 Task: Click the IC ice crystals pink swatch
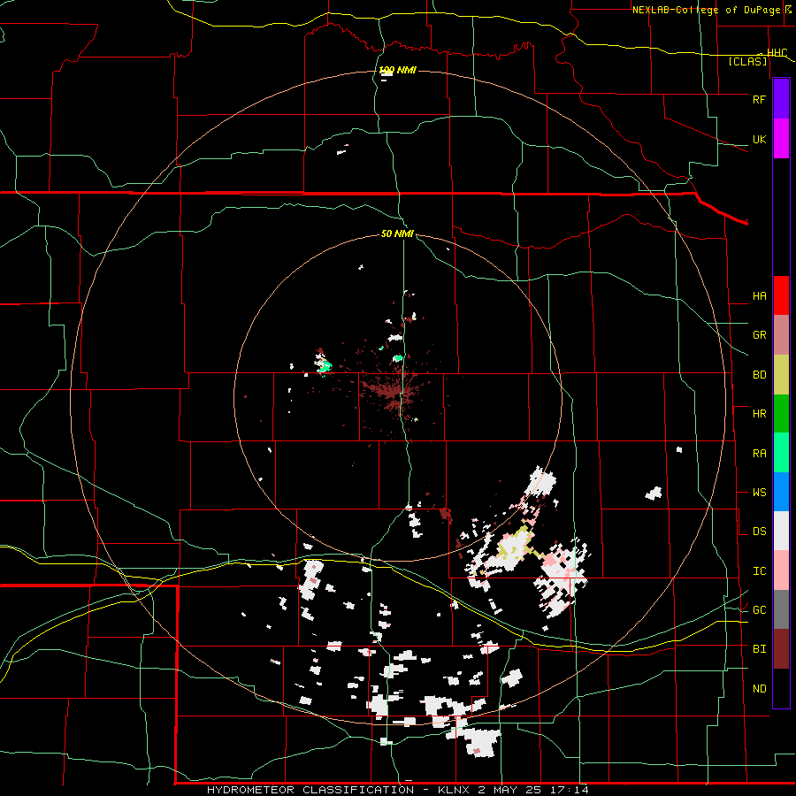[x=781, y=570]
